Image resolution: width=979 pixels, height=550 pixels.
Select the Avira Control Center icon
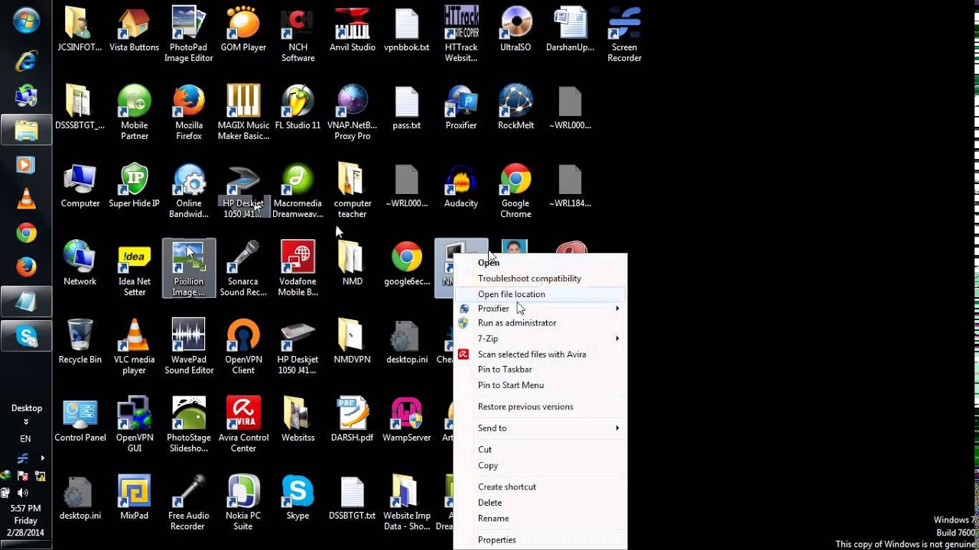click(x=243, y=425)
